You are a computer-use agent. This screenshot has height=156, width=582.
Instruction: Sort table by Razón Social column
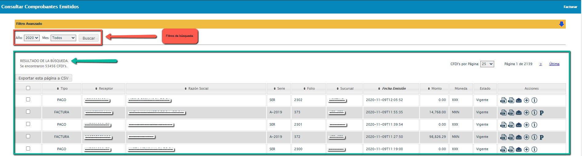tap(196, 88)
